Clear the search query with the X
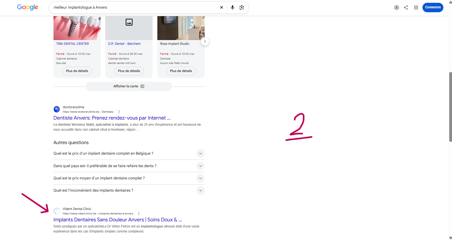The width and height of the screenshot is (452, 240). point(221,8)
